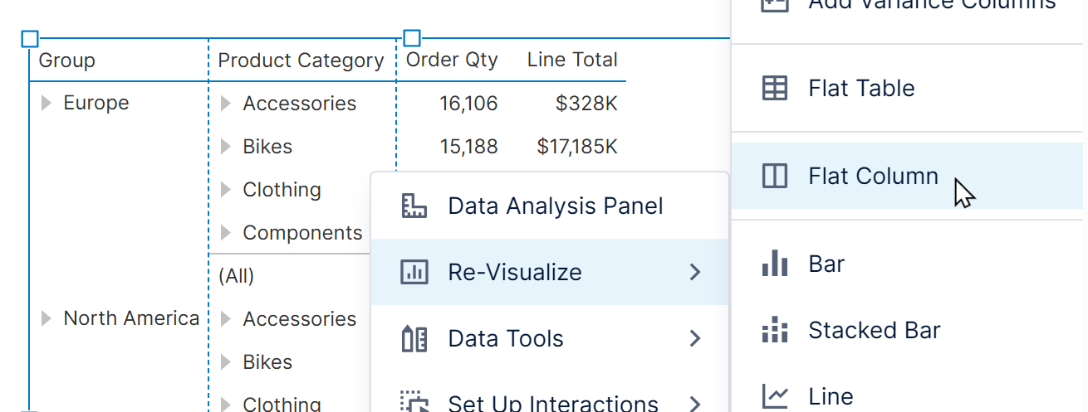Grab the top-left table resize handle

tap(29, 38)
